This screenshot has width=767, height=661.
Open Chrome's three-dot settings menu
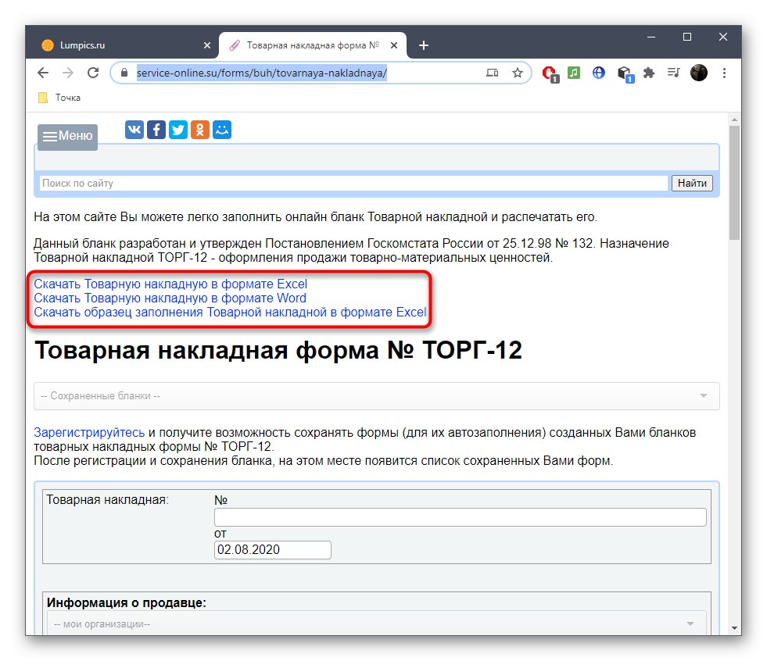point(725,73)
